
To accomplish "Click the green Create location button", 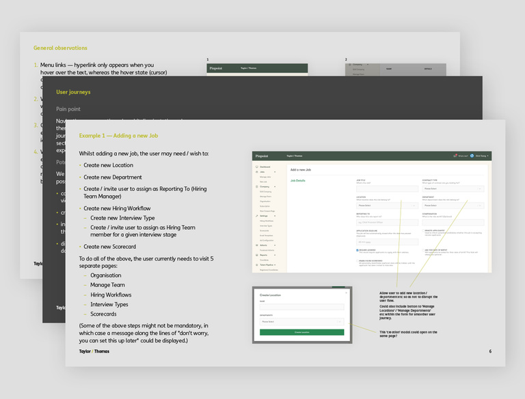I will 301,332.
